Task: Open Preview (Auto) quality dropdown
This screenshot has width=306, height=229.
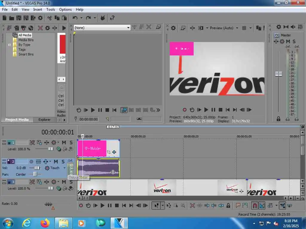Action: (237, 28)
